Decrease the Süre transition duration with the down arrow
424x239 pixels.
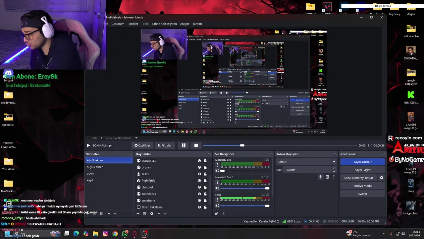(x=334, y=171)
